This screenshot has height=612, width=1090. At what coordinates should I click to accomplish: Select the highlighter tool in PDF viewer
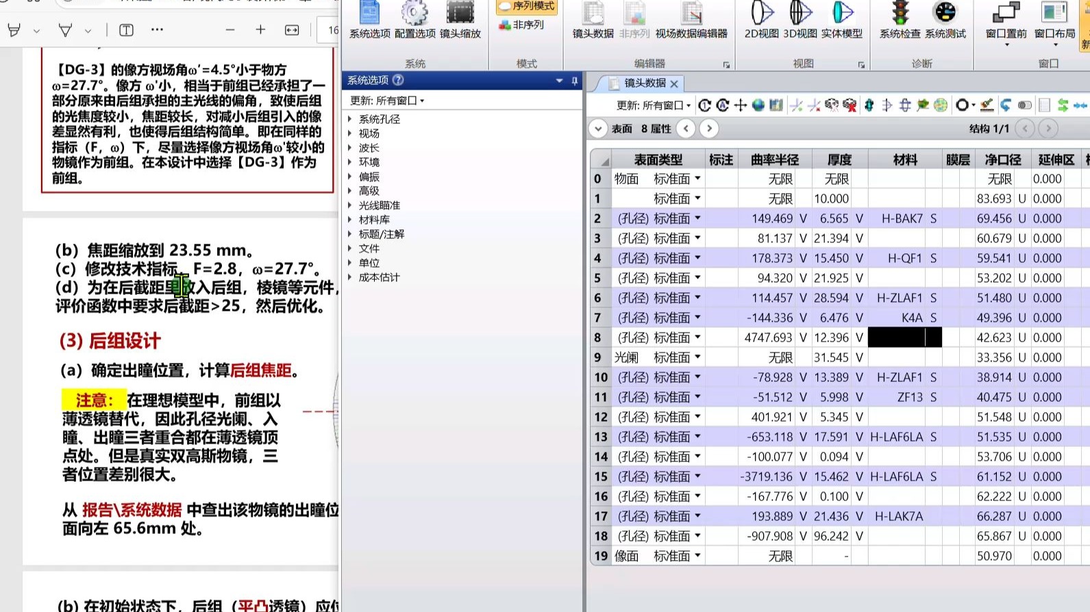[14, 30]
